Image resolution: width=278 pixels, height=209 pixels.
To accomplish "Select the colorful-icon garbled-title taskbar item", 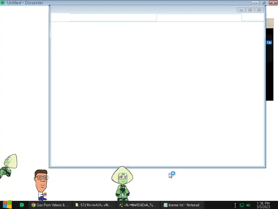I will point(138,205).
